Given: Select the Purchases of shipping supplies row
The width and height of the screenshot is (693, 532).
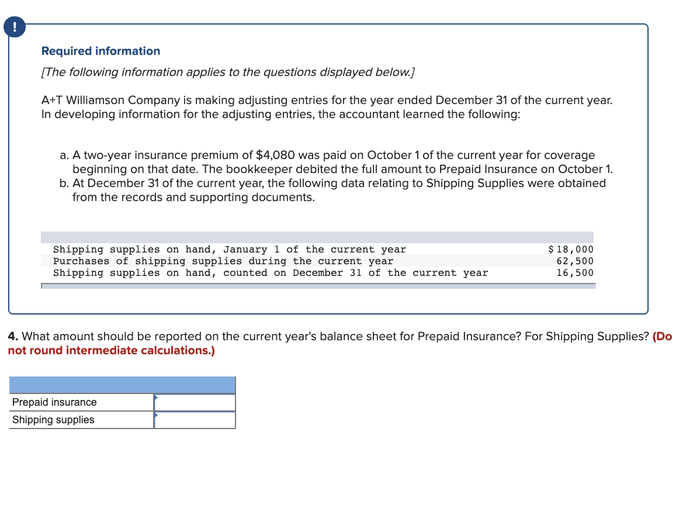Looking at the screenshot, I should [x=223, y=261].
